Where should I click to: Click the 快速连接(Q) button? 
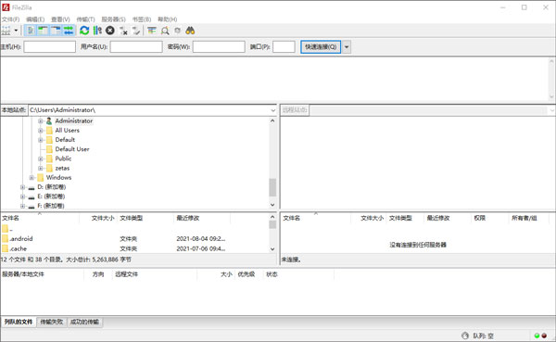coord(321,47)
